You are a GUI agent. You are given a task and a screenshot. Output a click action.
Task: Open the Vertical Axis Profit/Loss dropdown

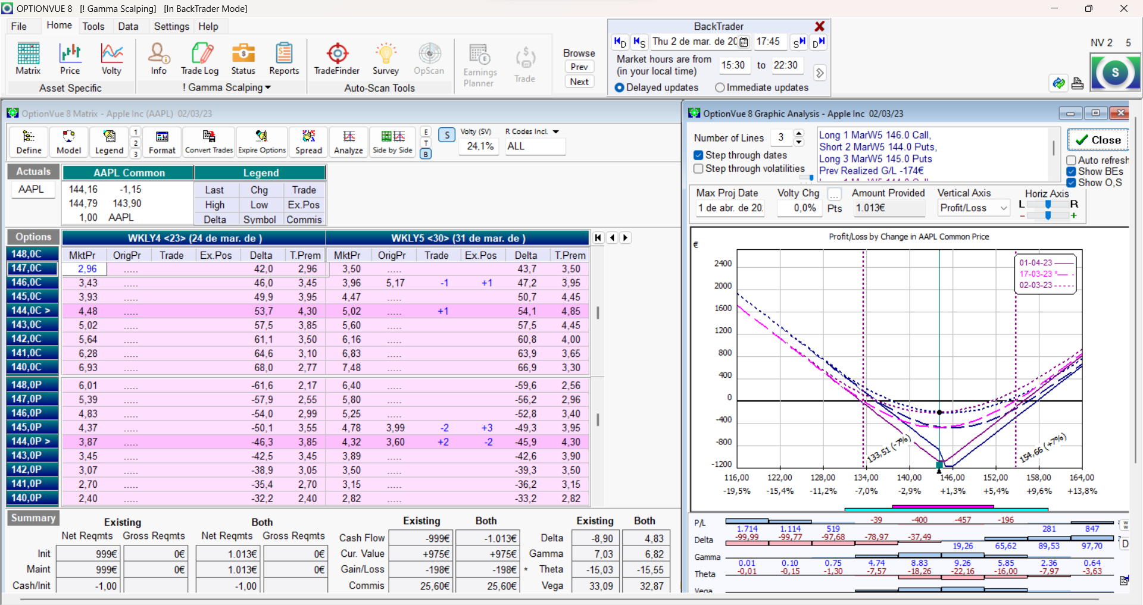pyautogui.click(x=1003, y=208)
